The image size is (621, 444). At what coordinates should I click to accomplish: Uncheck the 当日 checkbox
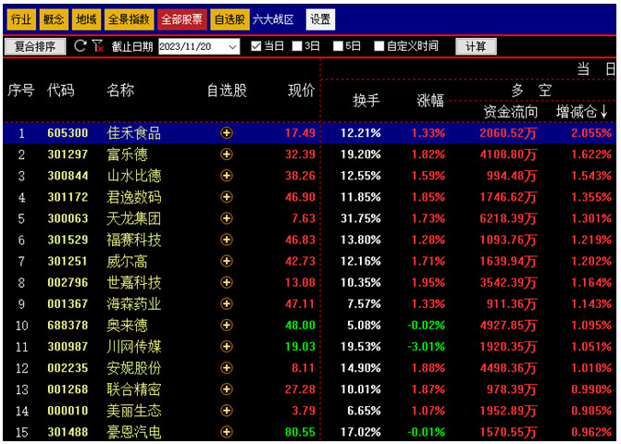(256, 46)
